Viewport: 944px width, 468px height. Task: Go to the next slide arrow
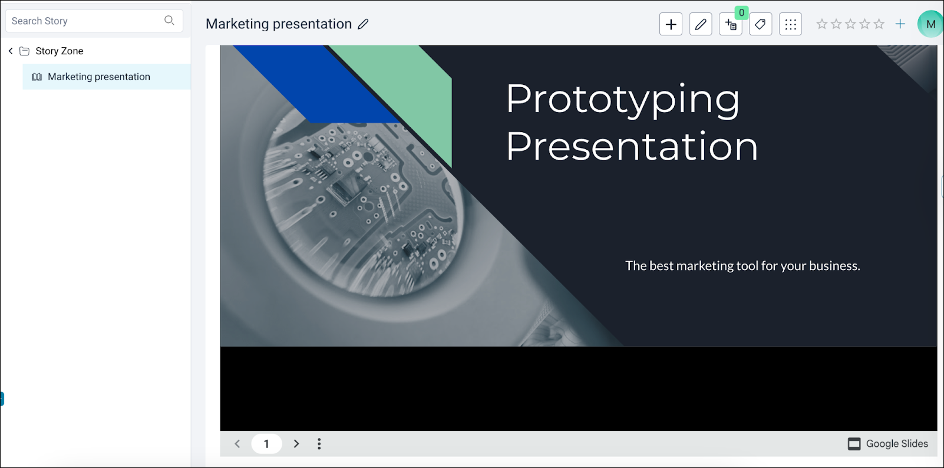[296, 444]
